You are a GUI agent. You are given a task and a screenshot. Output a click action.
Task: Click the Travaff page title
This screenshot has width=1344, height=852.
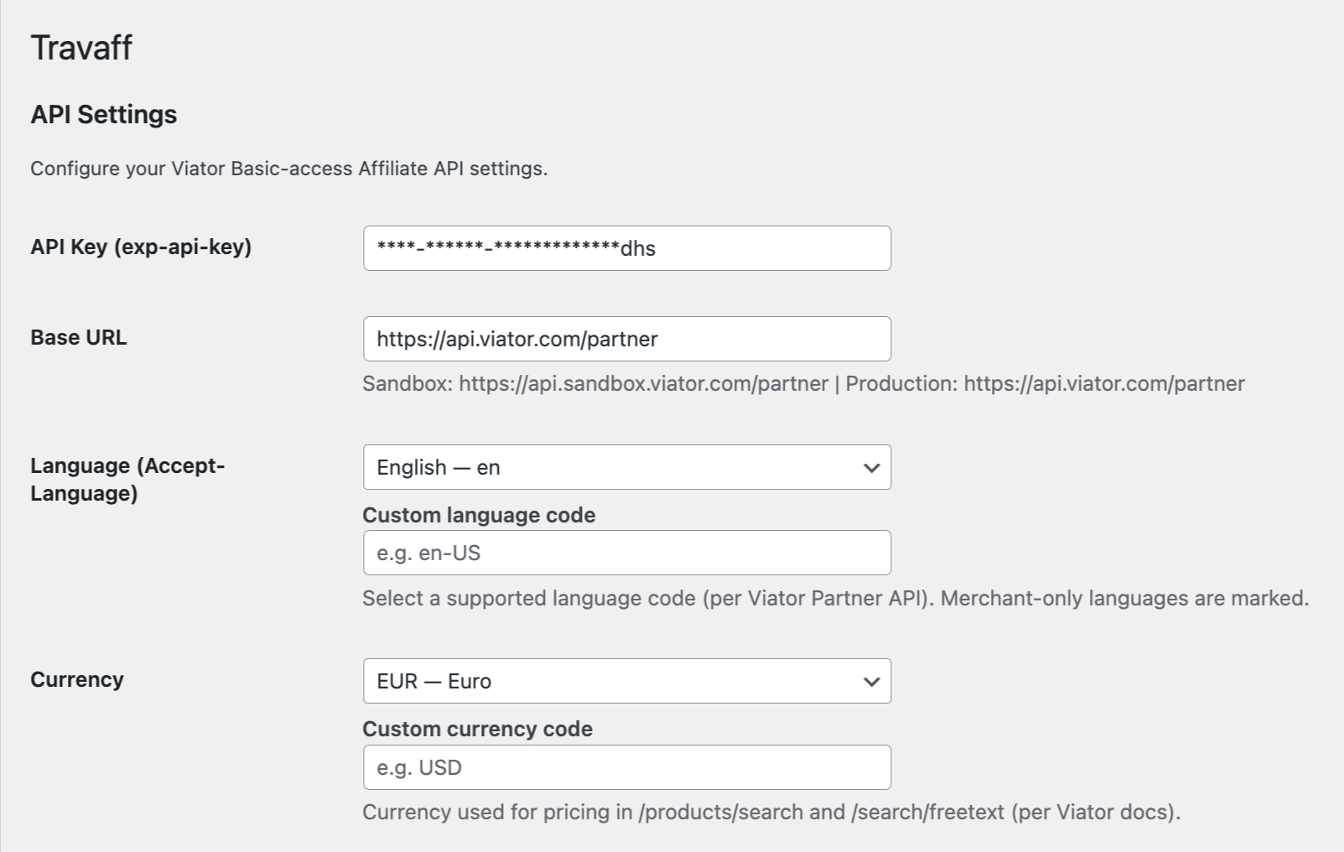(81, 47)
